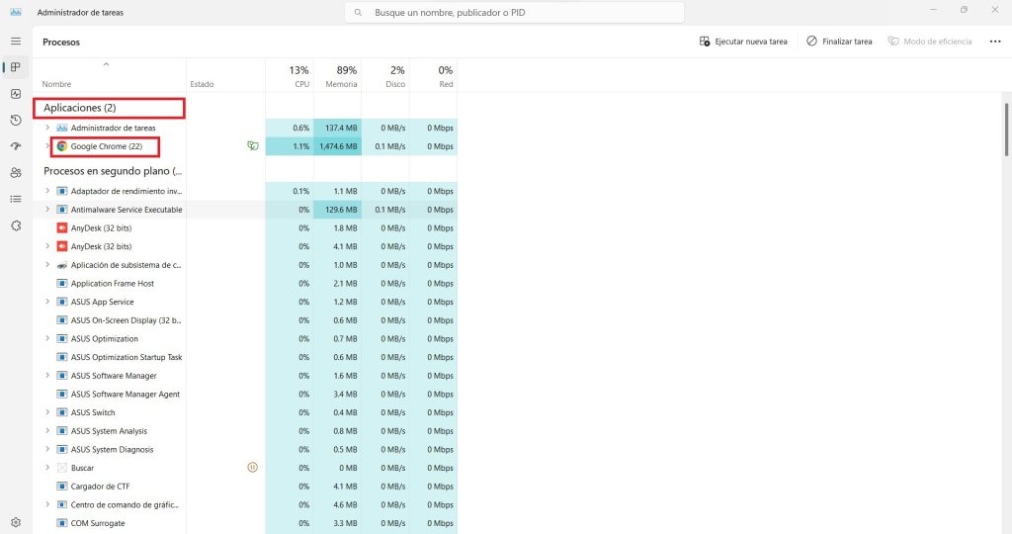This screenshot has height=534, width=1012.
Task: Select Centro de comando de gráfic... row
Action: [x=245, y=505]
